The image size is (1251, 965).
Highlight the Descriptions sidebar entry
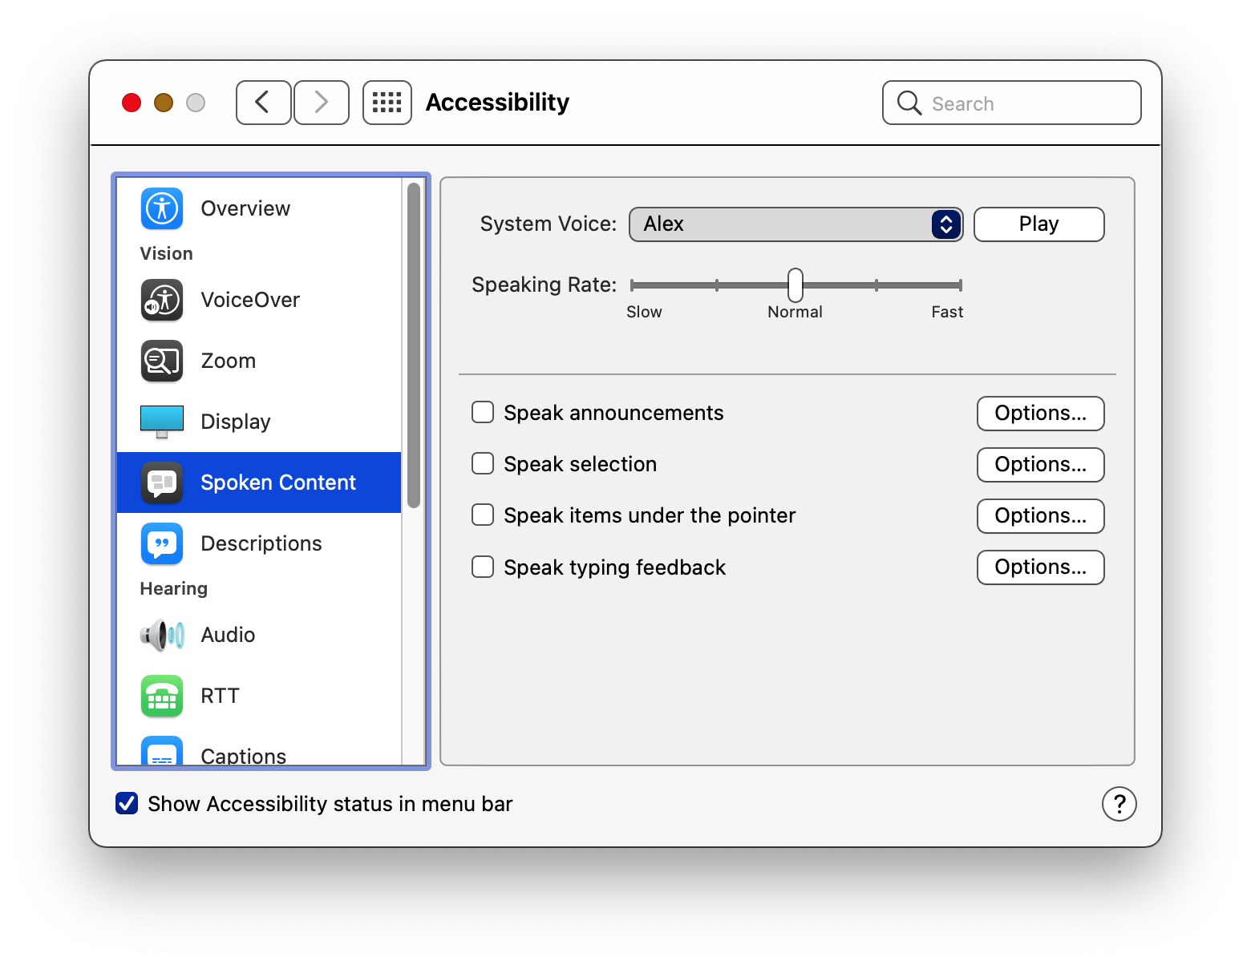260,543
